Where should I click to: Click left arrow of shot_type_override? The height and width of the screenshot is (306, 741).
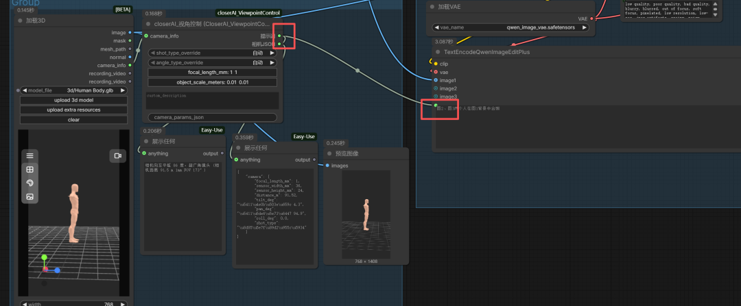[x=153, y=53]
